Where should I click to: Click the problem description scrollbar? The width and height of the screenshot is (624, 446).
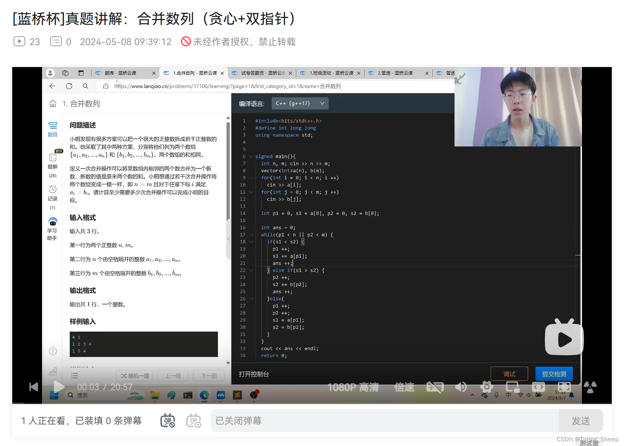228,172
